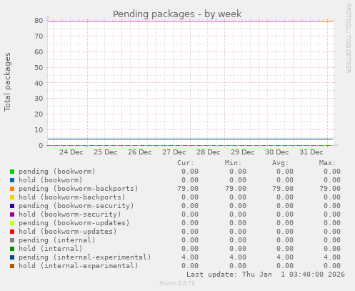Click the 'pending (internal-experimental)' legend label
This screenshot has height=291, width=355.
tap(85, 257)
